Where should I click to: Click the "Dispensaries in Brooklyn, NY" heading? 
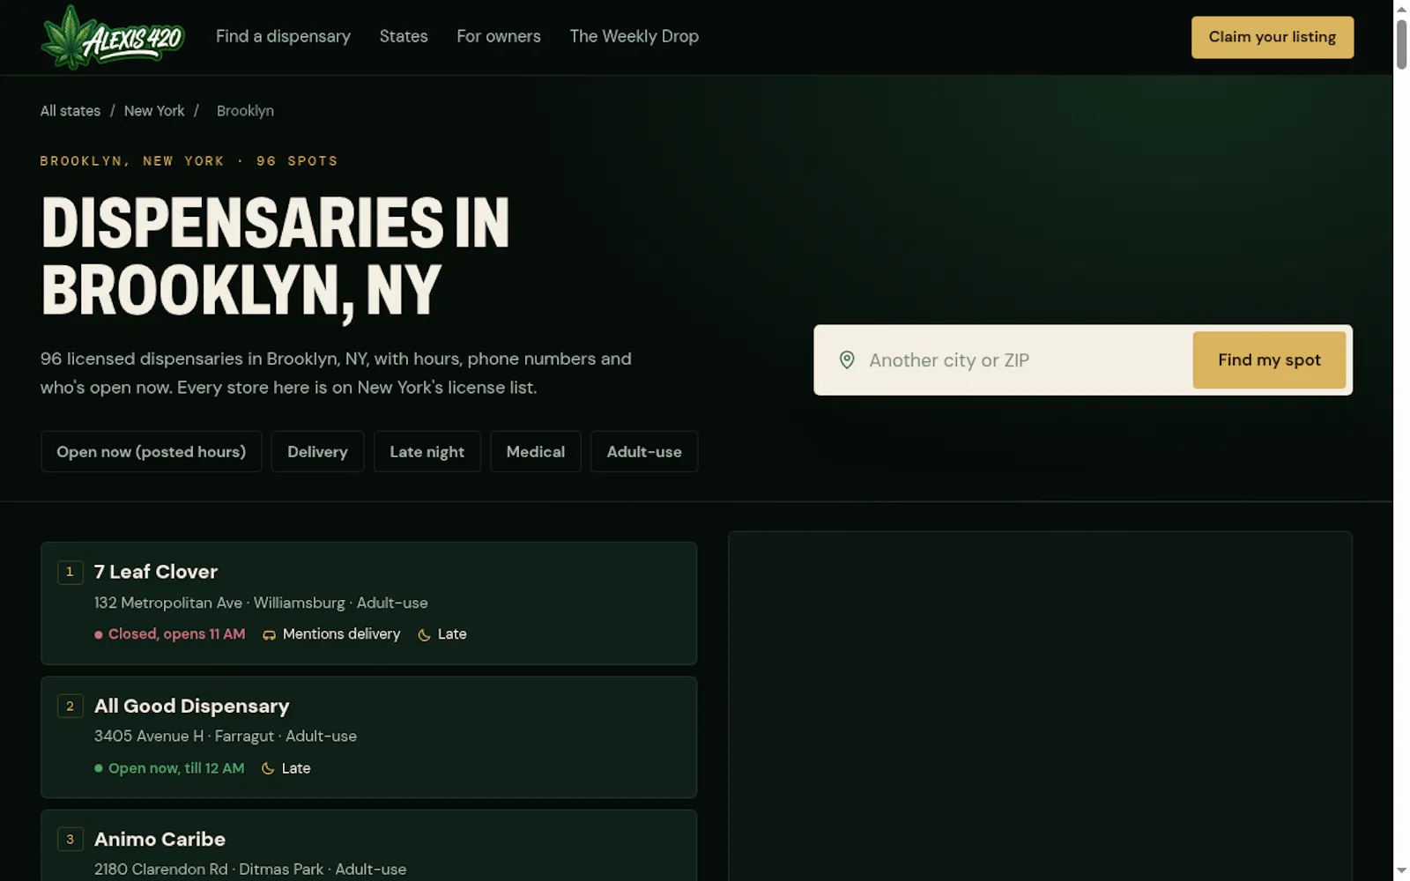click(275, 255)
